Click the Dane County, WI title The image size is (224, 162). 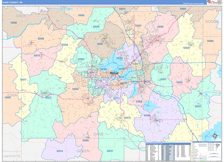point(13,2)
